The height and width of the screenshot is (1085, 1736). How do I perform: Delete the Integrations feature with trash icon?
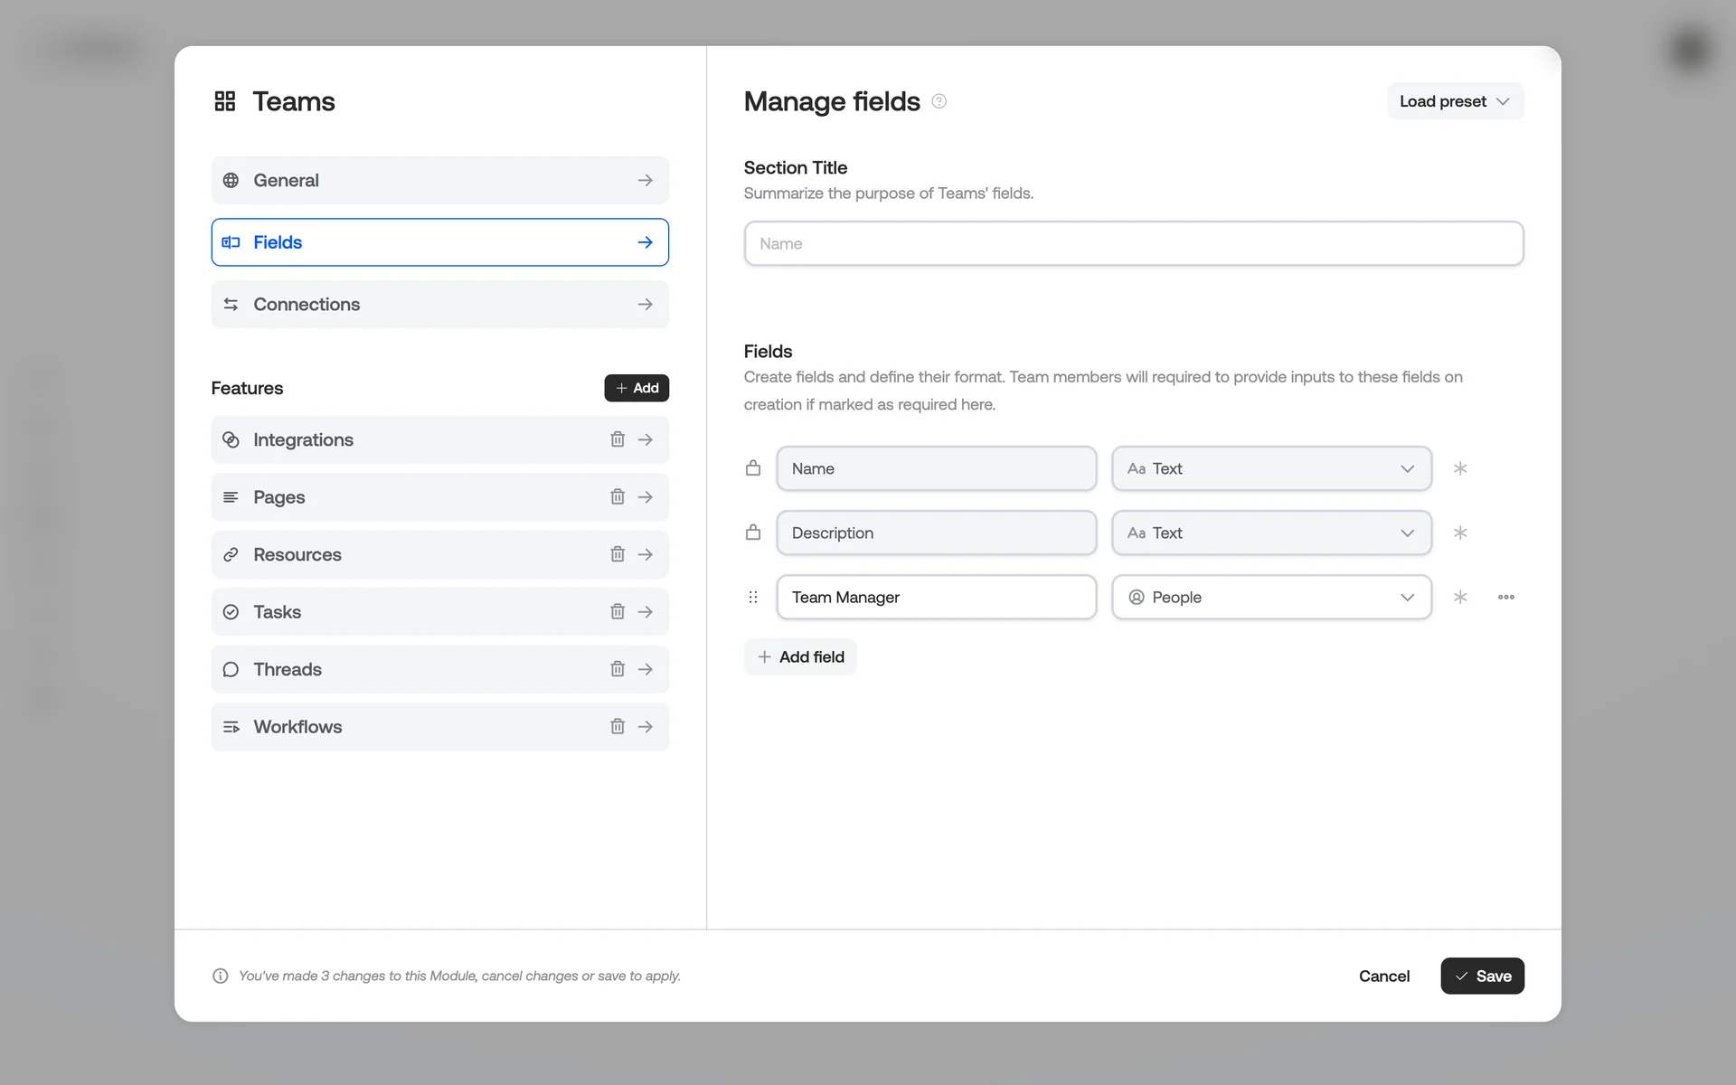(618, 439)
